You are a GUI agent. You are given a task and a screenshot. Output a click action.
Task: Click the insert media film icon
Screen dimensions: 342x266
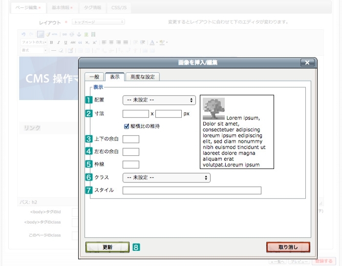(x=93, y=34)
